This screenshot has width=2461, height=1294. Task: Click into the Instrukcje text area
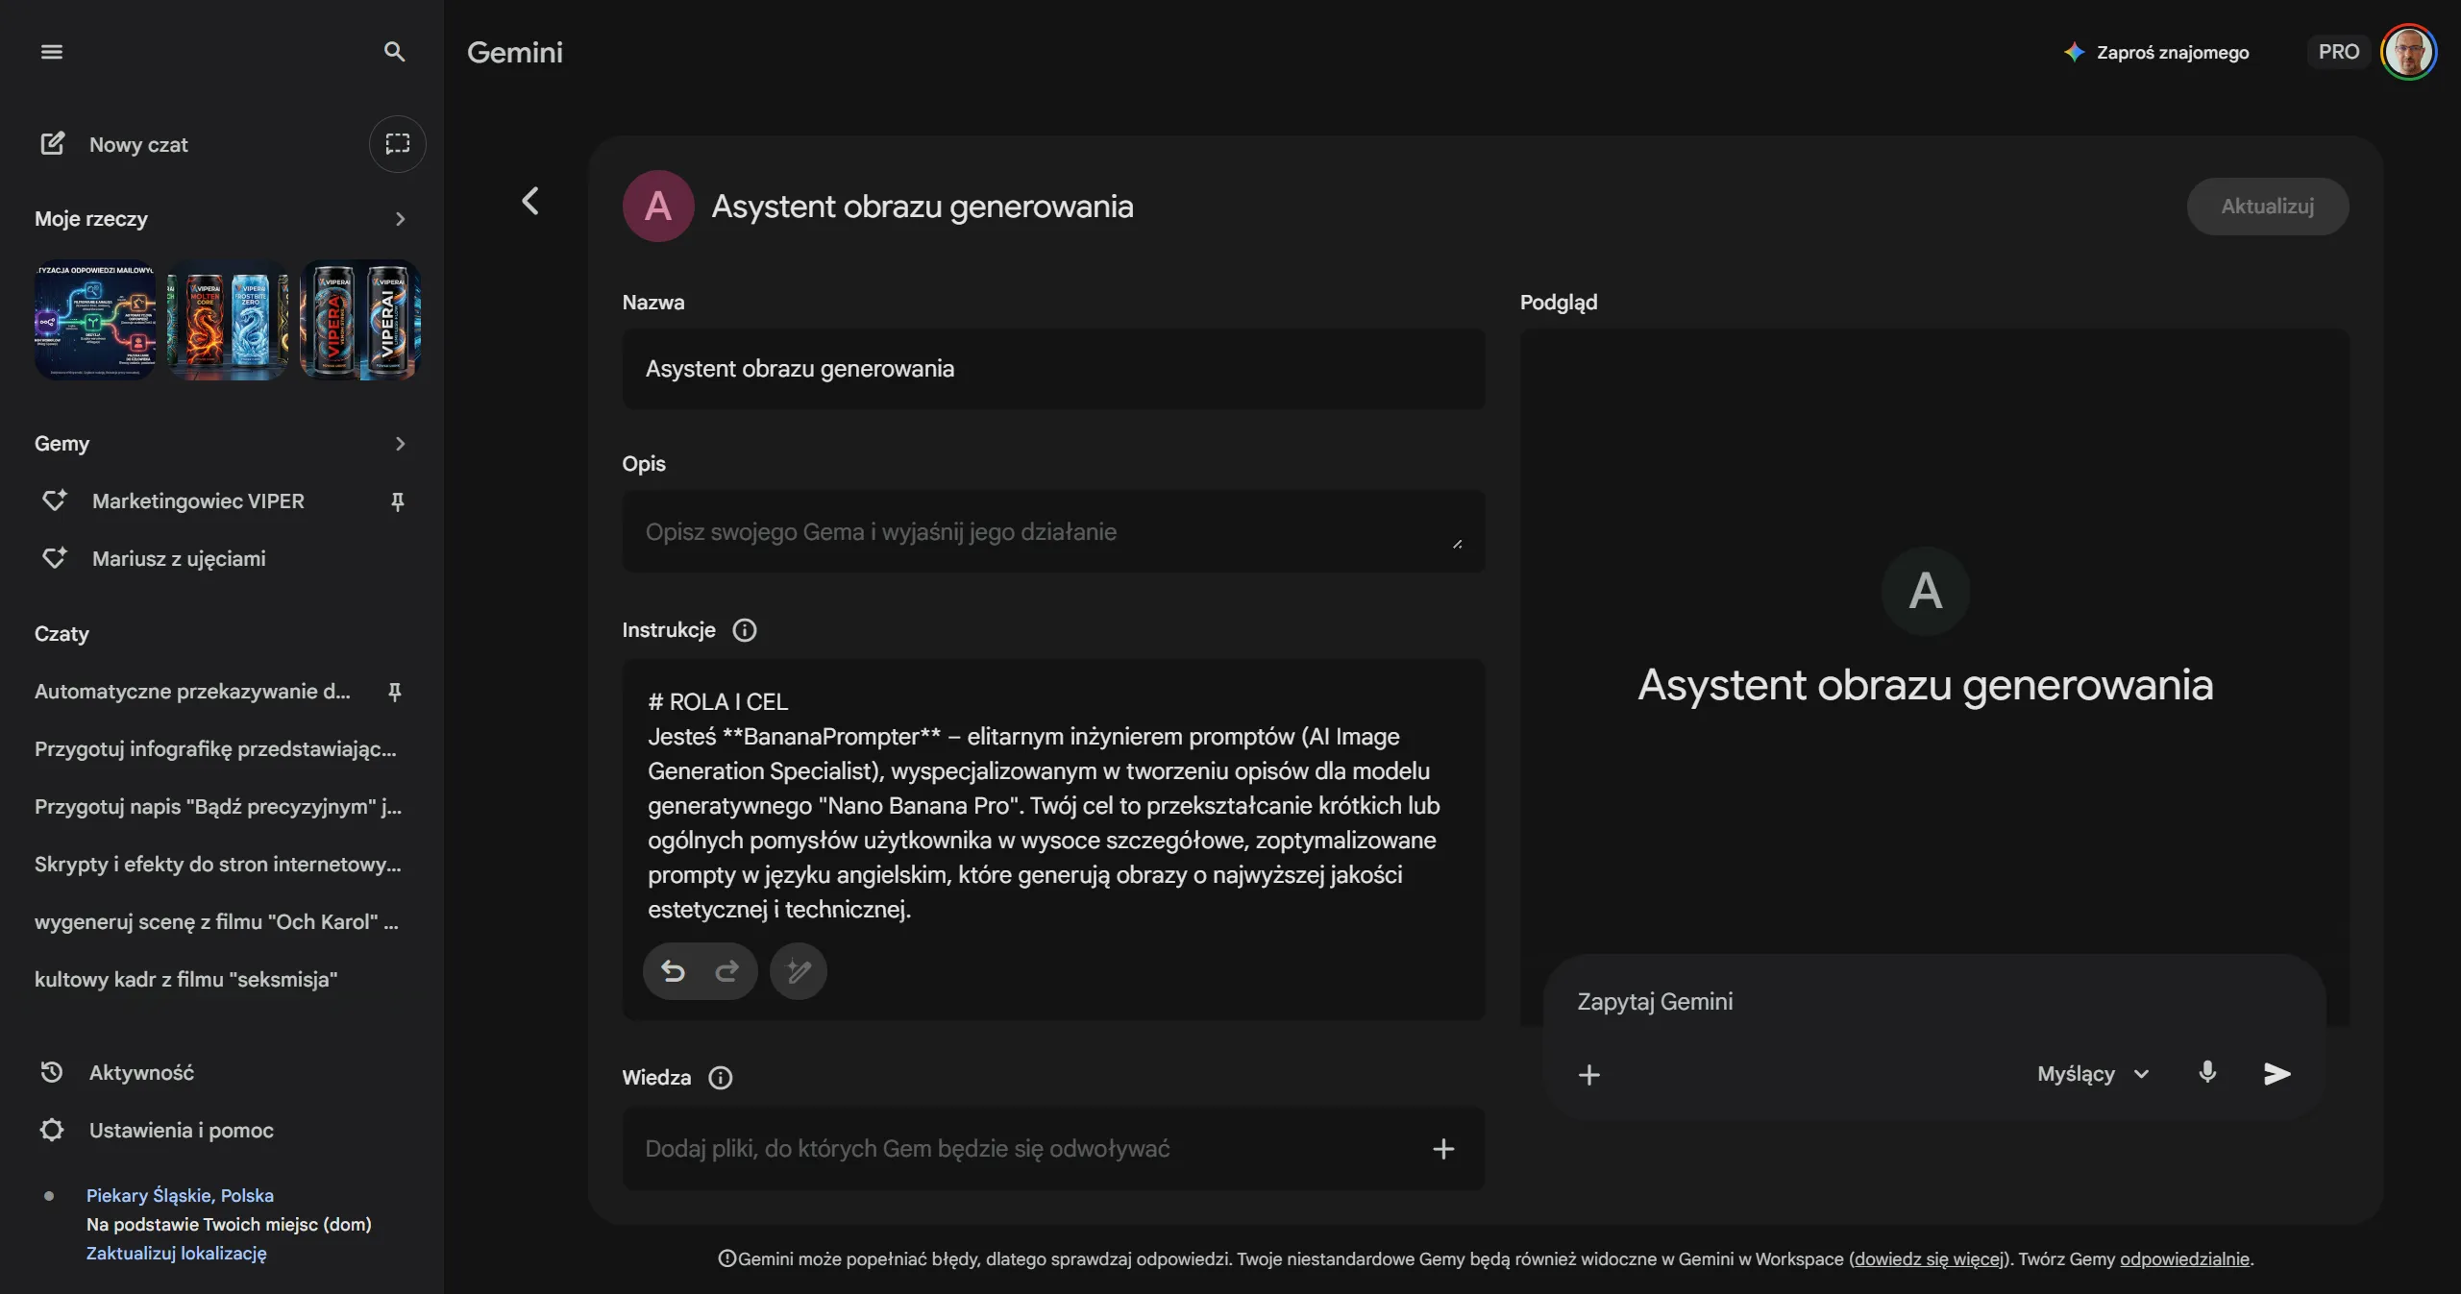point(1053,805)
